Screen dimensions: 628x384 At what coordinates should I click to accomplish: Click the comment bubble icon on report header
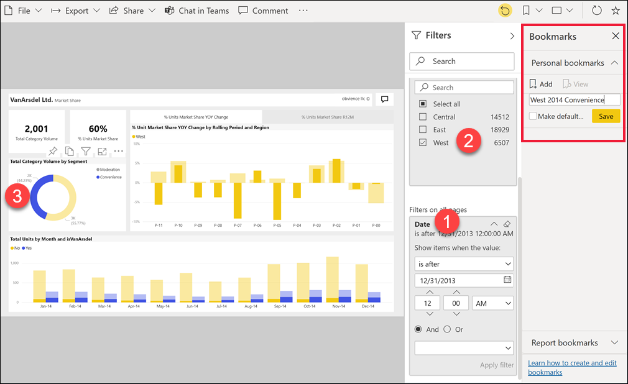coord(384,99)
